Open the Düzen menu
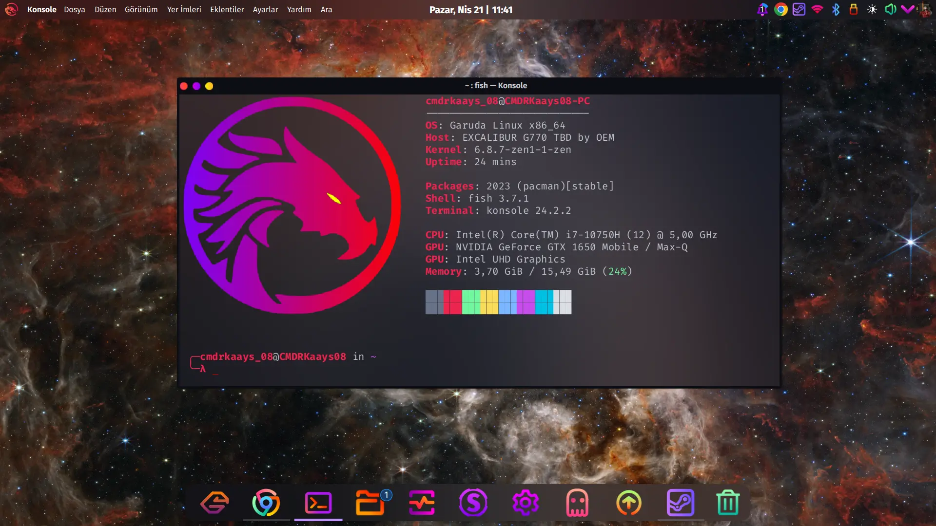The height and width of the screenshot is (526, 936). coord(105,10)
